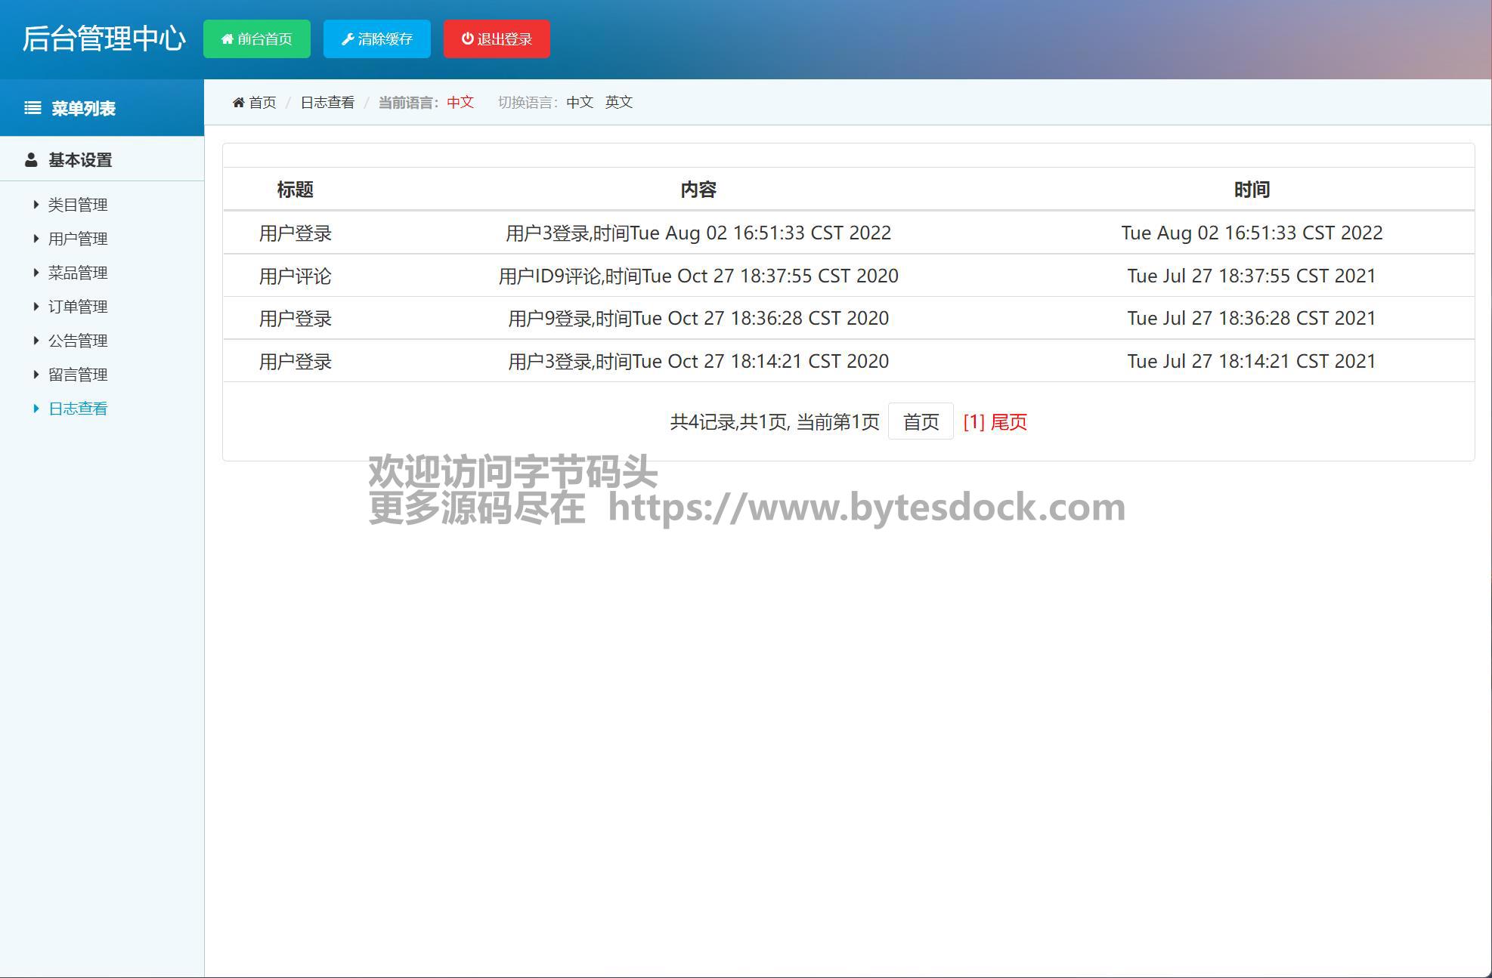
Task: Click the power icon on 退出登录 button
Action: [468, 39]
